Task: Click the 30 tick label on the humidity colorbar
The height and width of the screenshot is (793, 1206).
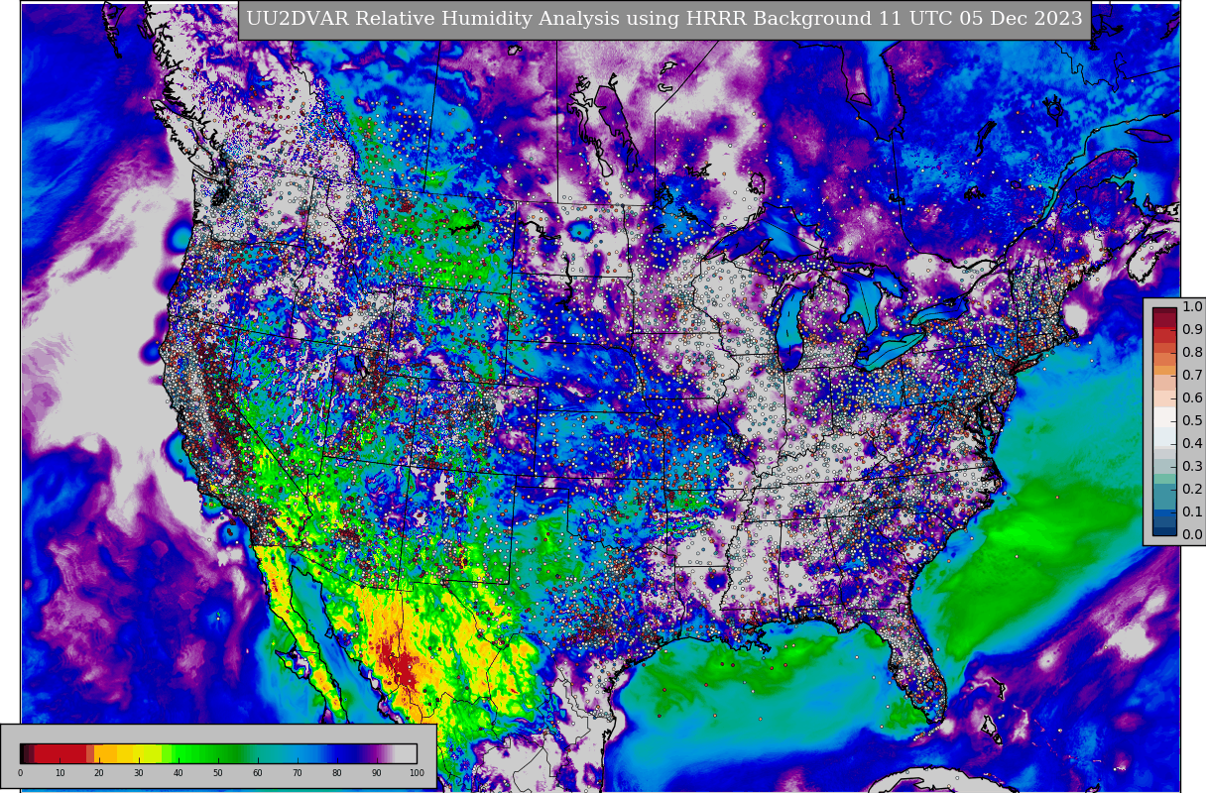Action: point(139,773)
